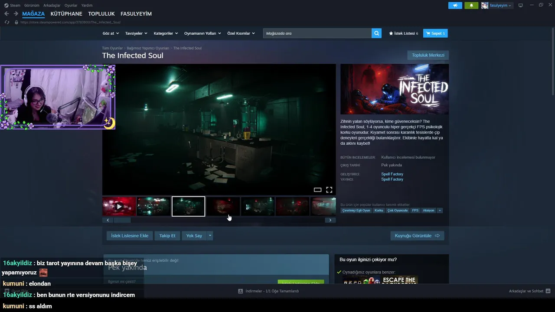Click the Korku tag
The width and height of the screenshot is (555, 312).
pos(379,210)
